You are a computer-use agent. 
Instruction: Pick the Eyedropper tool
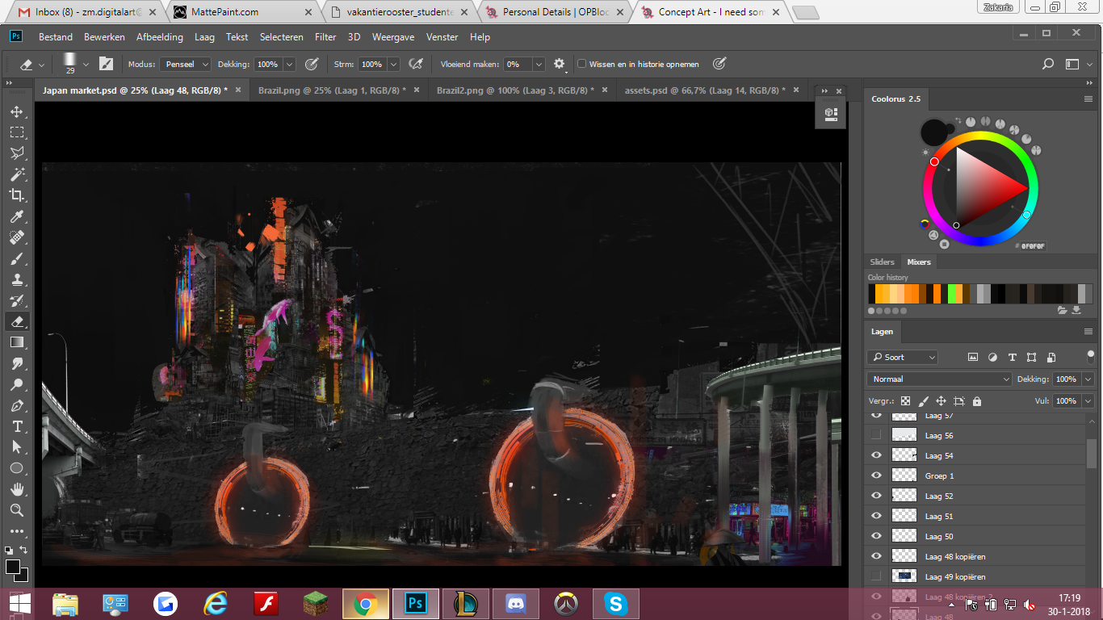coord(16,216)
